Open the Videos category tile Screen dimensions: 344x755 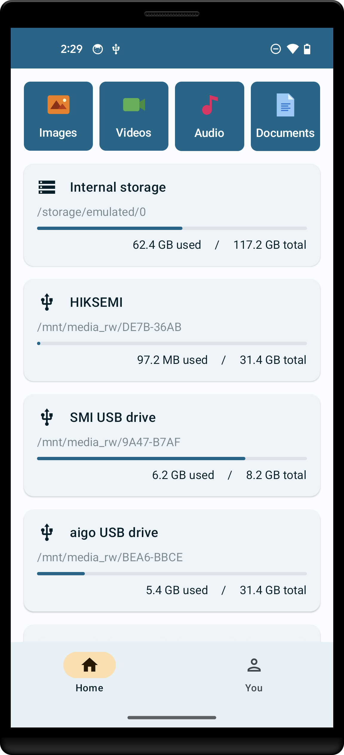tap(134, 116)
